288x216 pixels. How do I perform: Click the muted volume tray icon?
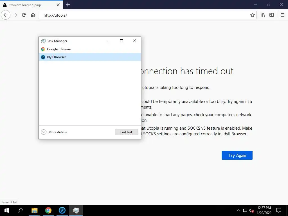pyautogui.click(x=251, y=210)
